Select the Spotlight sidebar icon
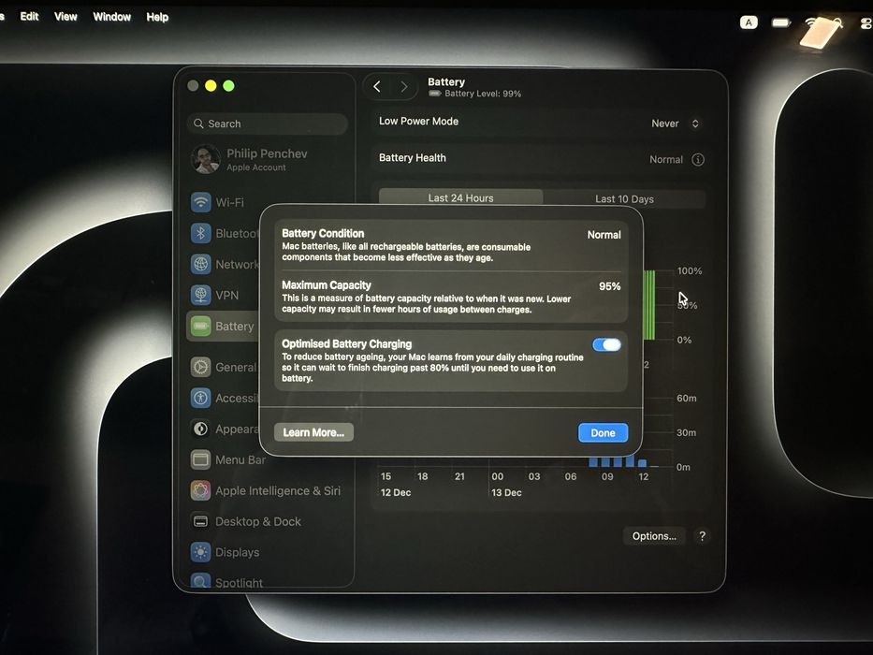The image size is (873, 655). [x=200, y=581]
